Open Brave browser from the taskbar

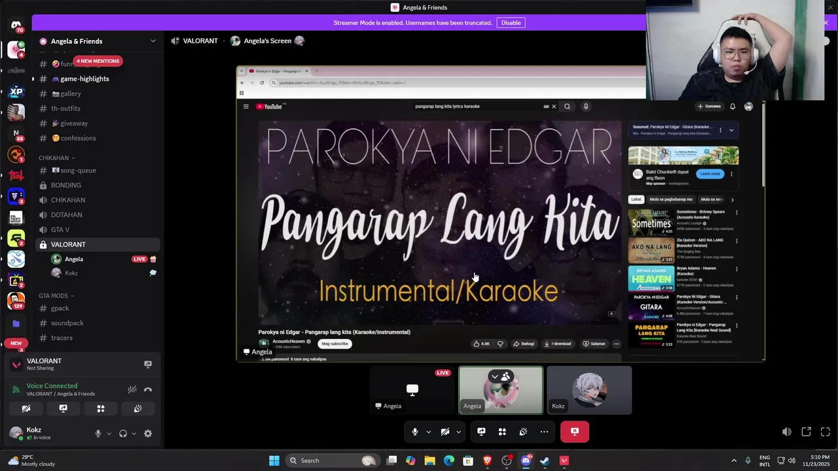pos(487,461)
